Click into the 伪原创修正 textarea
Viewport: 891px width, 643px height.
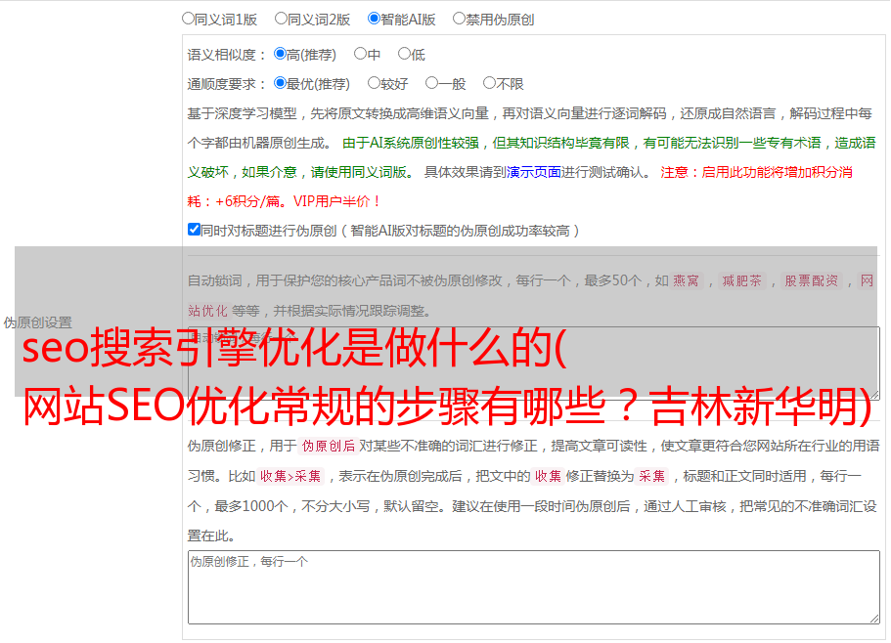coord(534,587)
